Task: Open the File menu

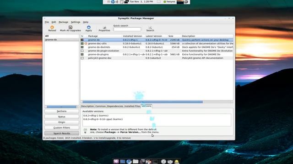Action: [47, 22]
